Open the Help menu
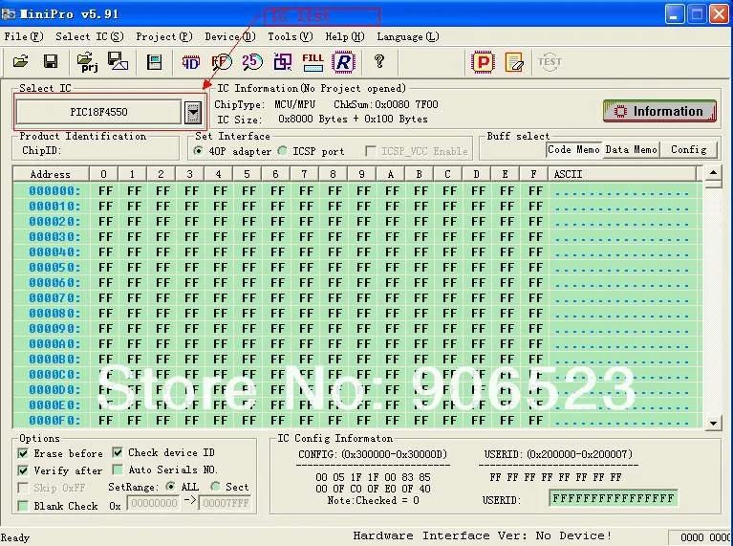This screenshot has height=546, width=733. (345, 36)
